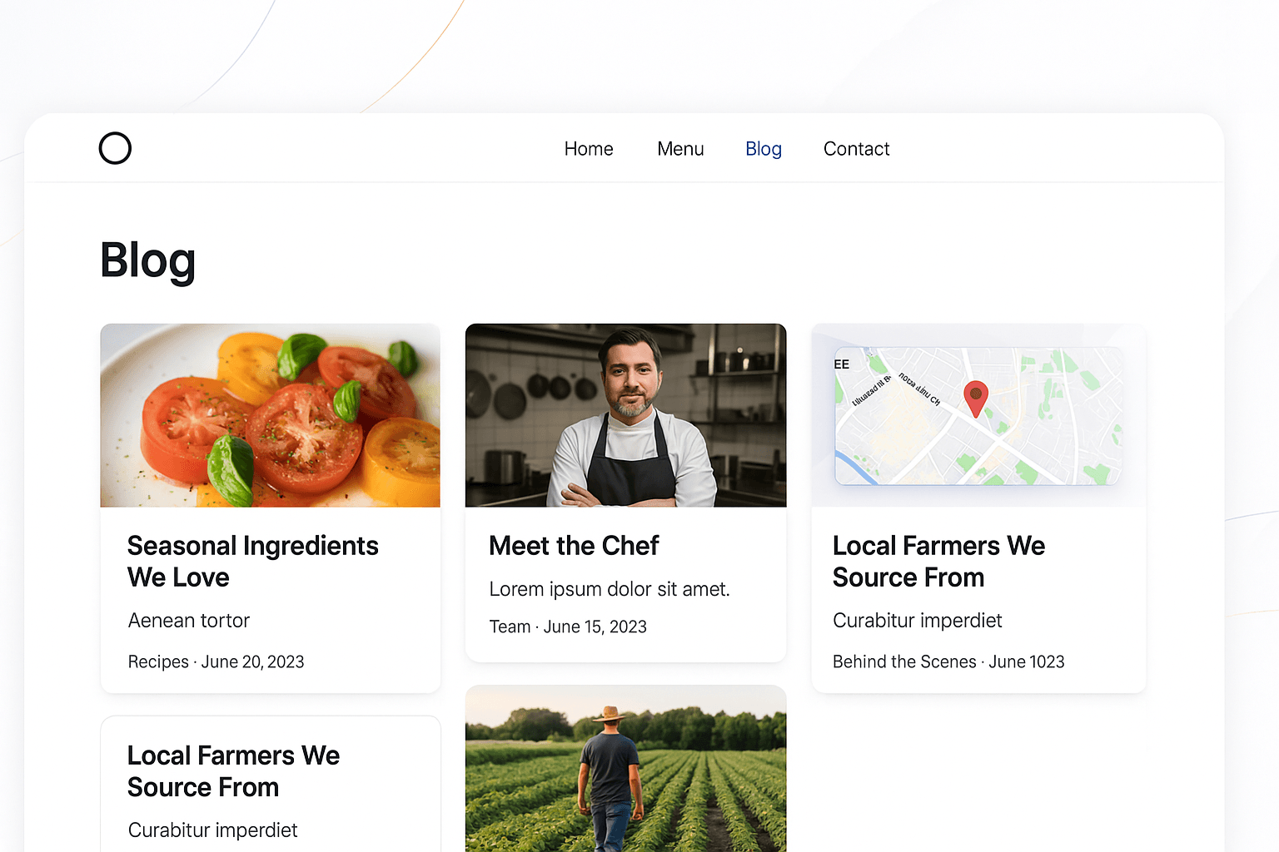
Task: Click 'Curabitur imperdiet' under the map card
Action: click(x=918, y=621)
